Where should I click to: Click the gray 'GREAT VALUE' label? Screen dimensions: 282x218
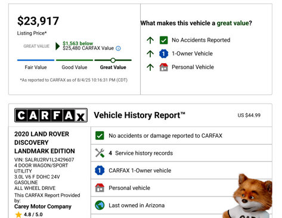[36, 46]
